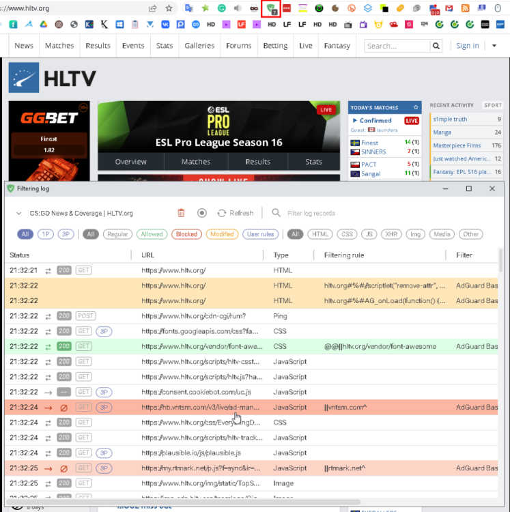Click the gray speaker extension icon
Screen dimensions: 510x512
(x=238, y=8)
